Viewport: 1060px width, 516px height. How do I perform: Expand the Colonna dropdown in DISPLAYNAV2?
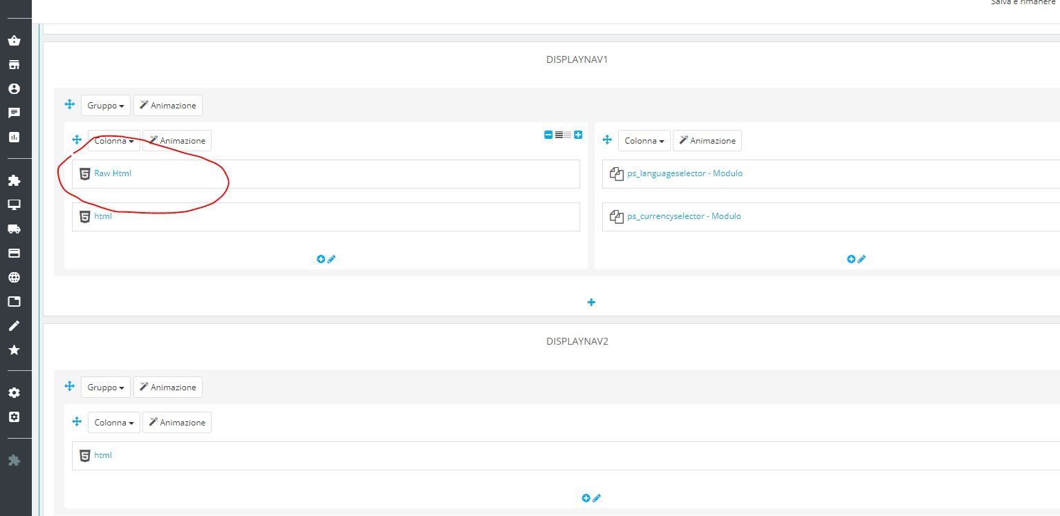pos(114,422)
